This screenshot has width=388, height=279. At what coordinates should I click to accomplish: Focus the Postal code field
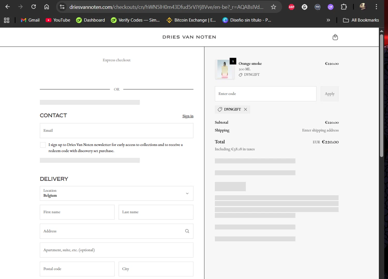point(77,269)
